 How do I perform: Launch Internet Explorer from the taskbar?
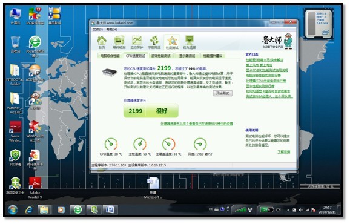point(29,210)
